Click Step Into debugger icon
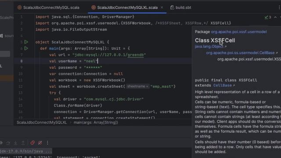The height and width of the screenshot is (158, 281). coord(16,143)
